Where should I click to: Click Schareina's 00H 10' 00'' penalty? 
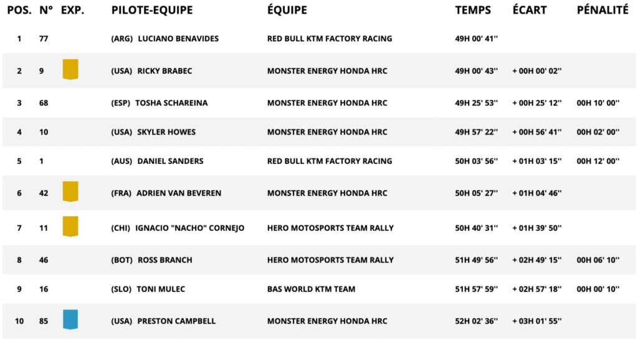598,103
